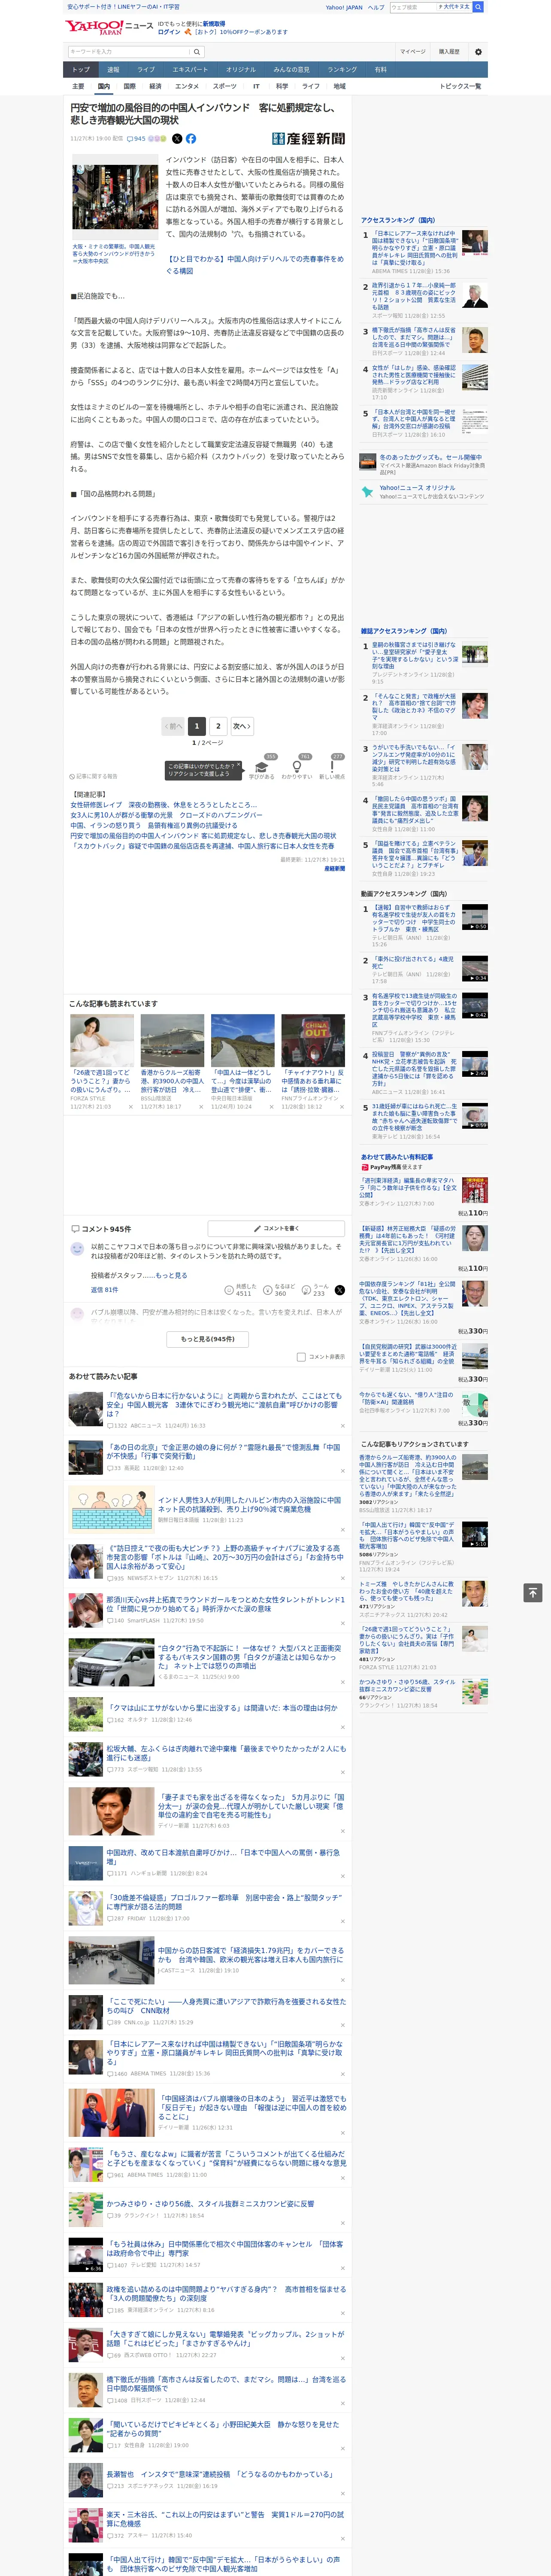Toggle the コメント非表示 checkbox

coord(301,1357)
